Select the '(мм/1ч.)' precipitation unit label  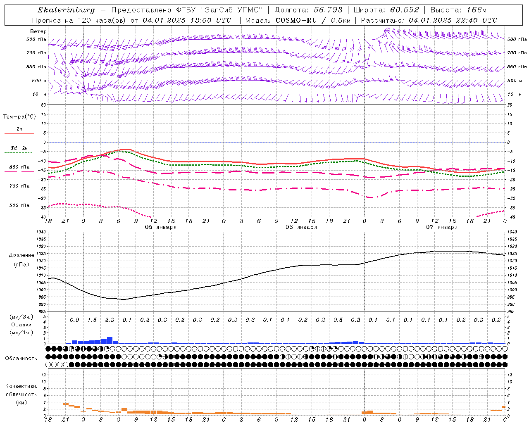coord(21,333)
